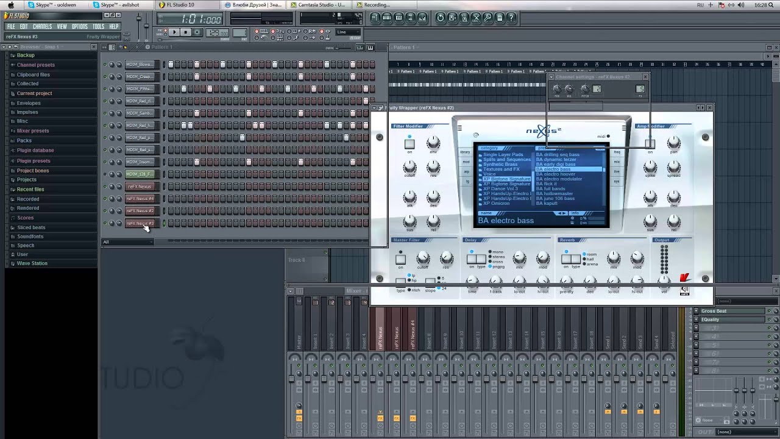780x439 pixels.
Task: Select hall reverb type
Action: (x=588, y=259)
